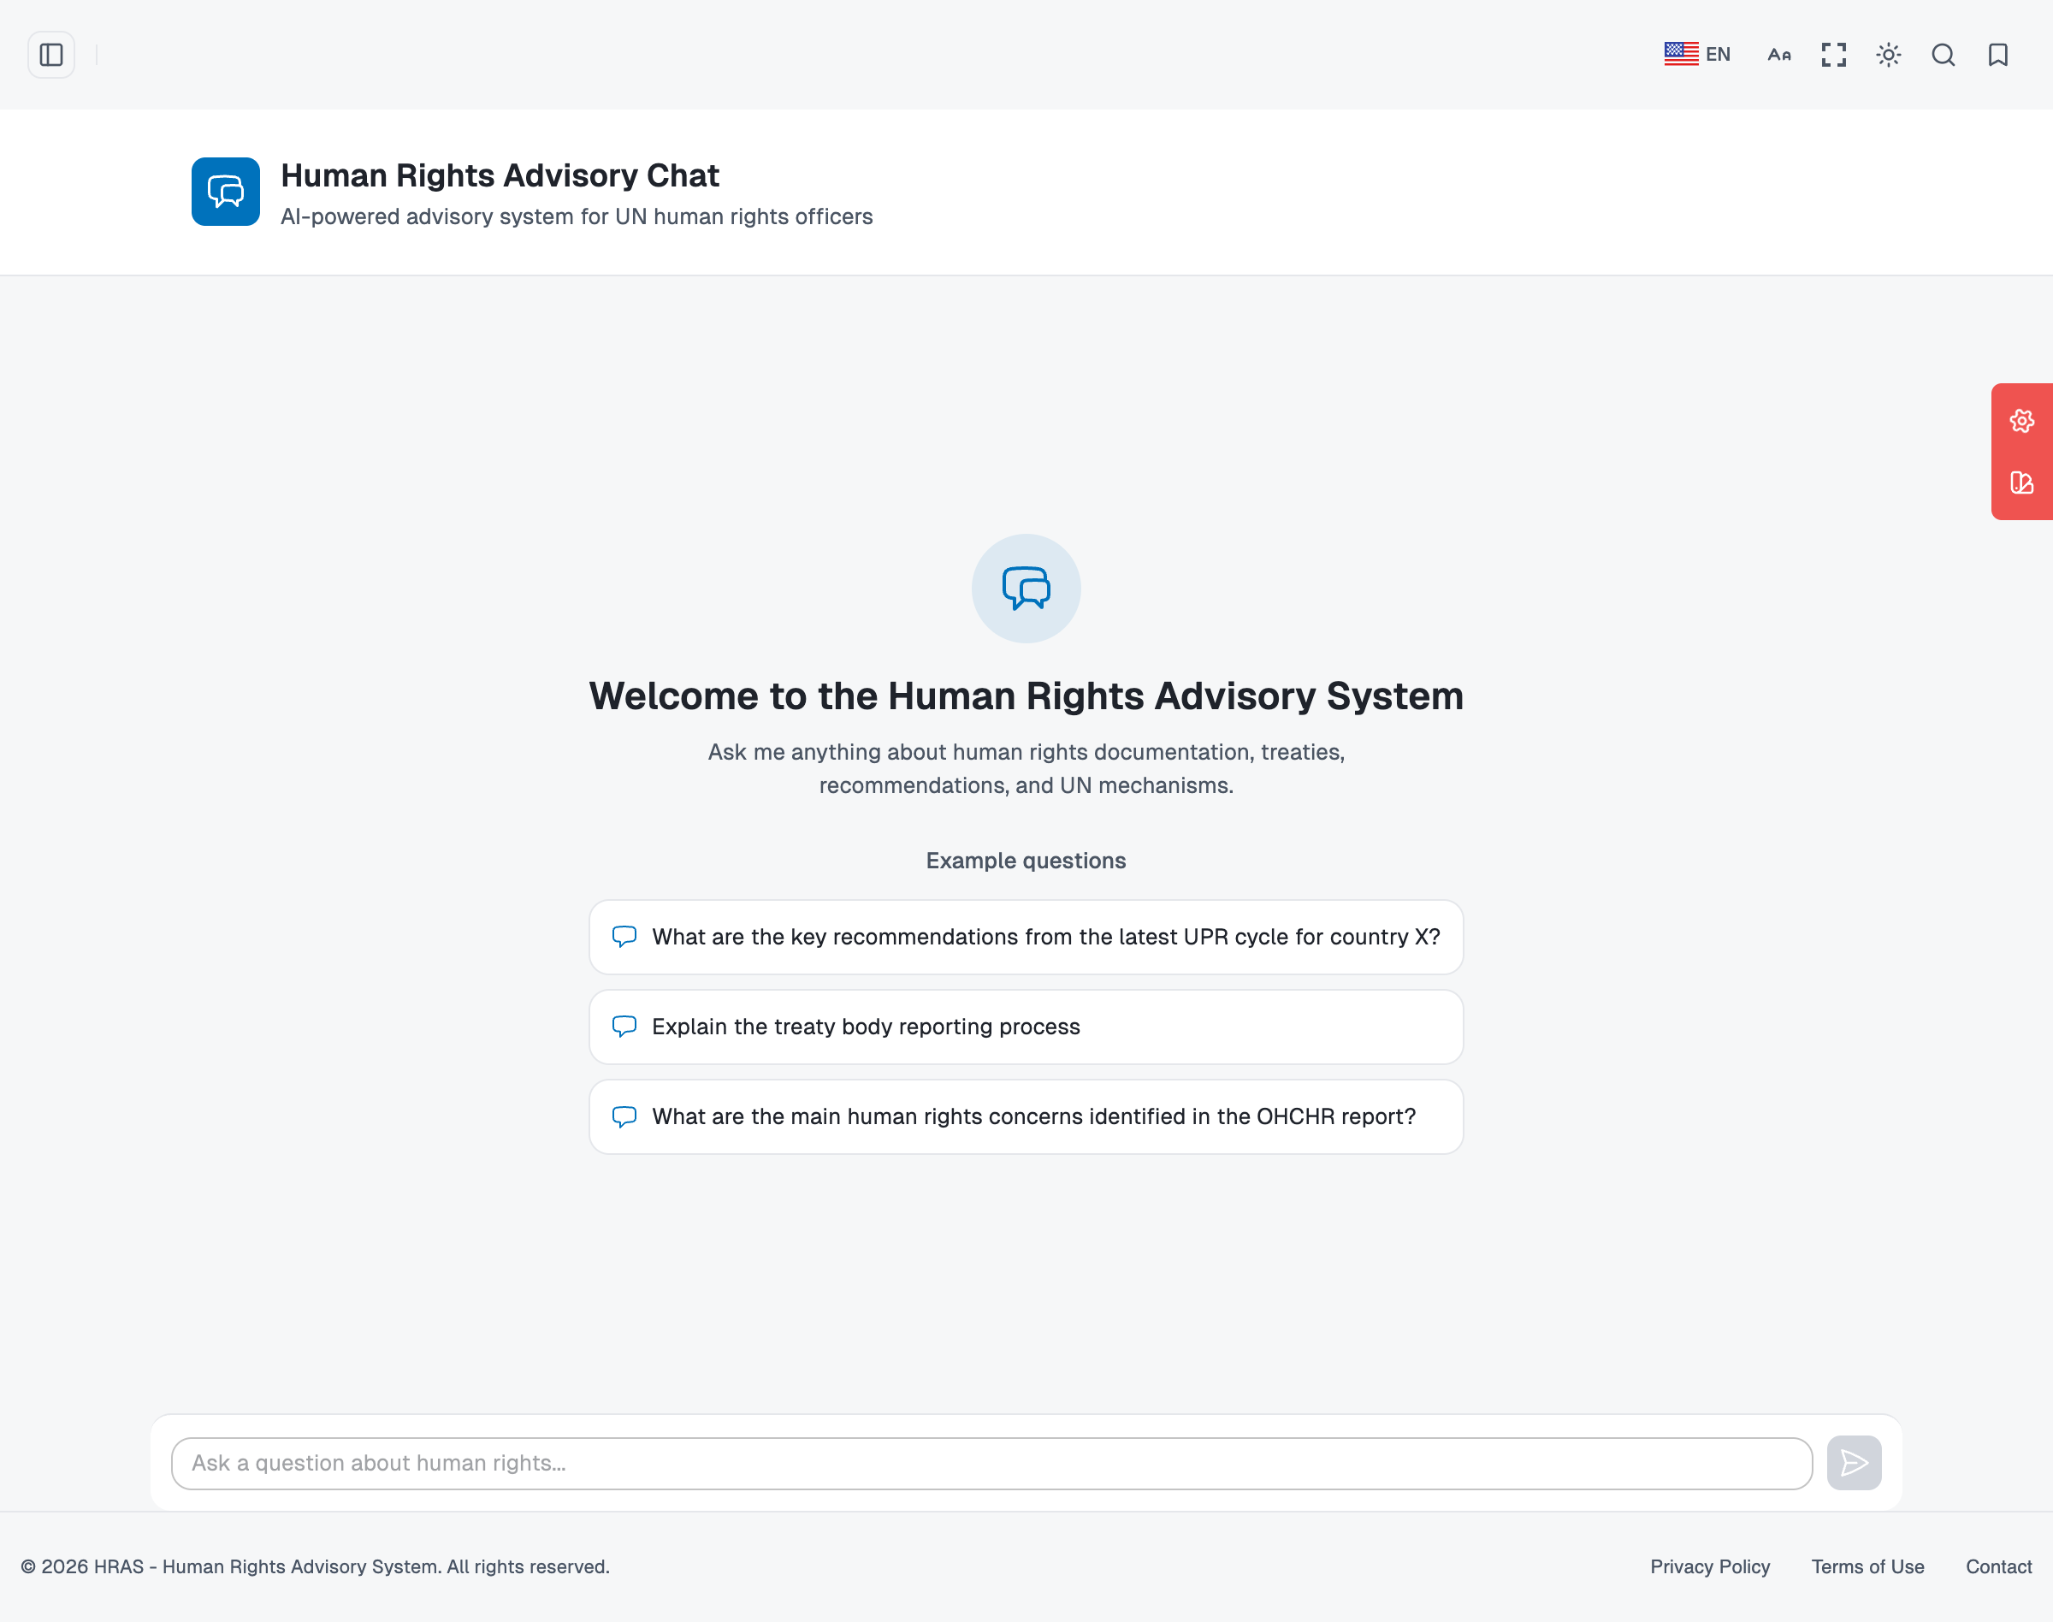2053x1622 pixels.
Task: Click 'Welcome to the Human Rights Advisory System' heading
Action: point(1026,696)
